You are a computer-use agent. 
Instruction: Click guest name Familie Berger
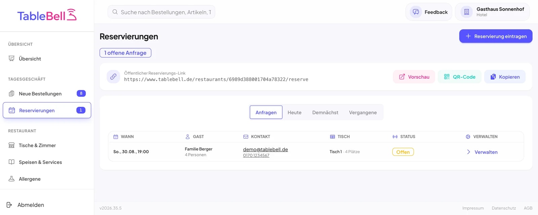click(199, 149)
